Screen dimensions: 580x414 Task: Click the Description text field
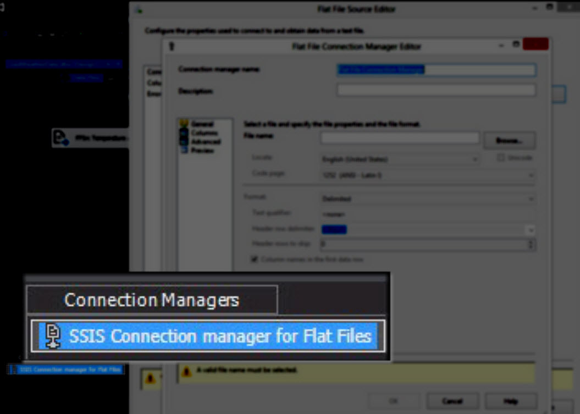point(436,90)
